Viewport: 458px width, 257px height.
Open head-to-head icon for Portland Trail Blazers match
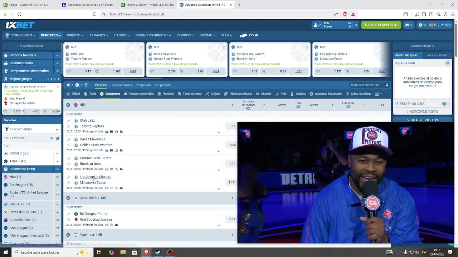coord(121,169)
